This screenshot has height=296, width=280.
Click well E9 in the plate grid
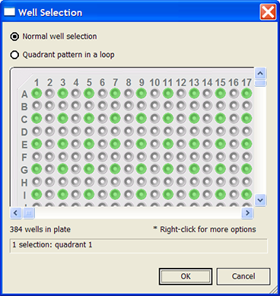[142, 144]
